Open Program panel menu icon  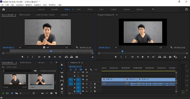(x=117, y=15)
